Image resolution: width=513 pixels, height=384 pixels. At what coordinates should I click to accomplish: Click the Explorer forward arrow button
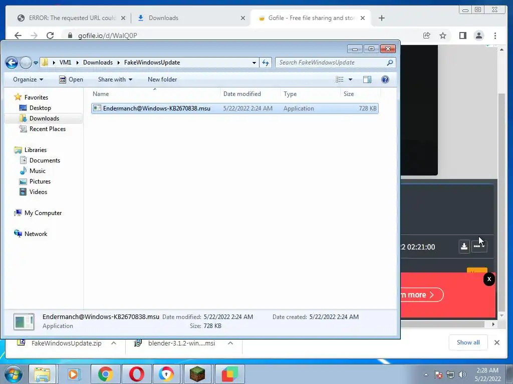tap(26, 62)
